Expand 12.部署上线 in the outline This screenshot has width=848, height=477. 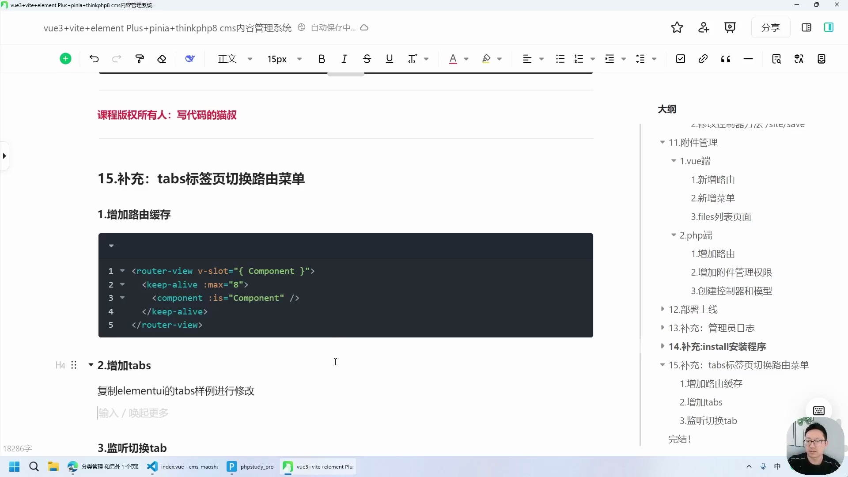(662, 309)
